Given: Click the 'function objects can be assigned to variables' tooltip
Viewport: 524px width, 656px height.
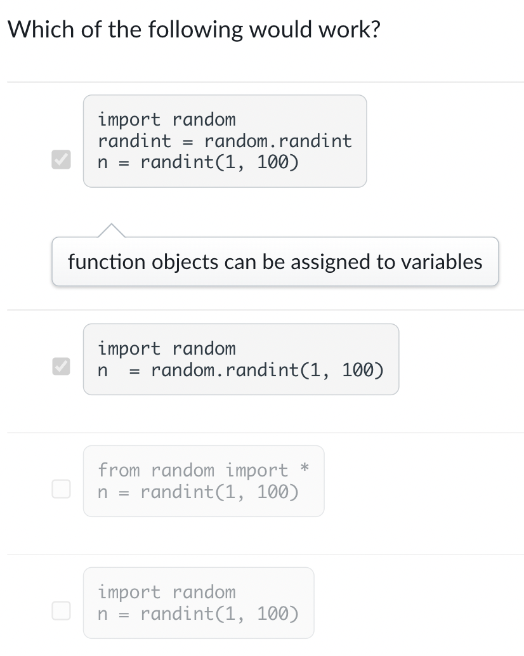Looking at the screenshot, I should coord(275,261).
